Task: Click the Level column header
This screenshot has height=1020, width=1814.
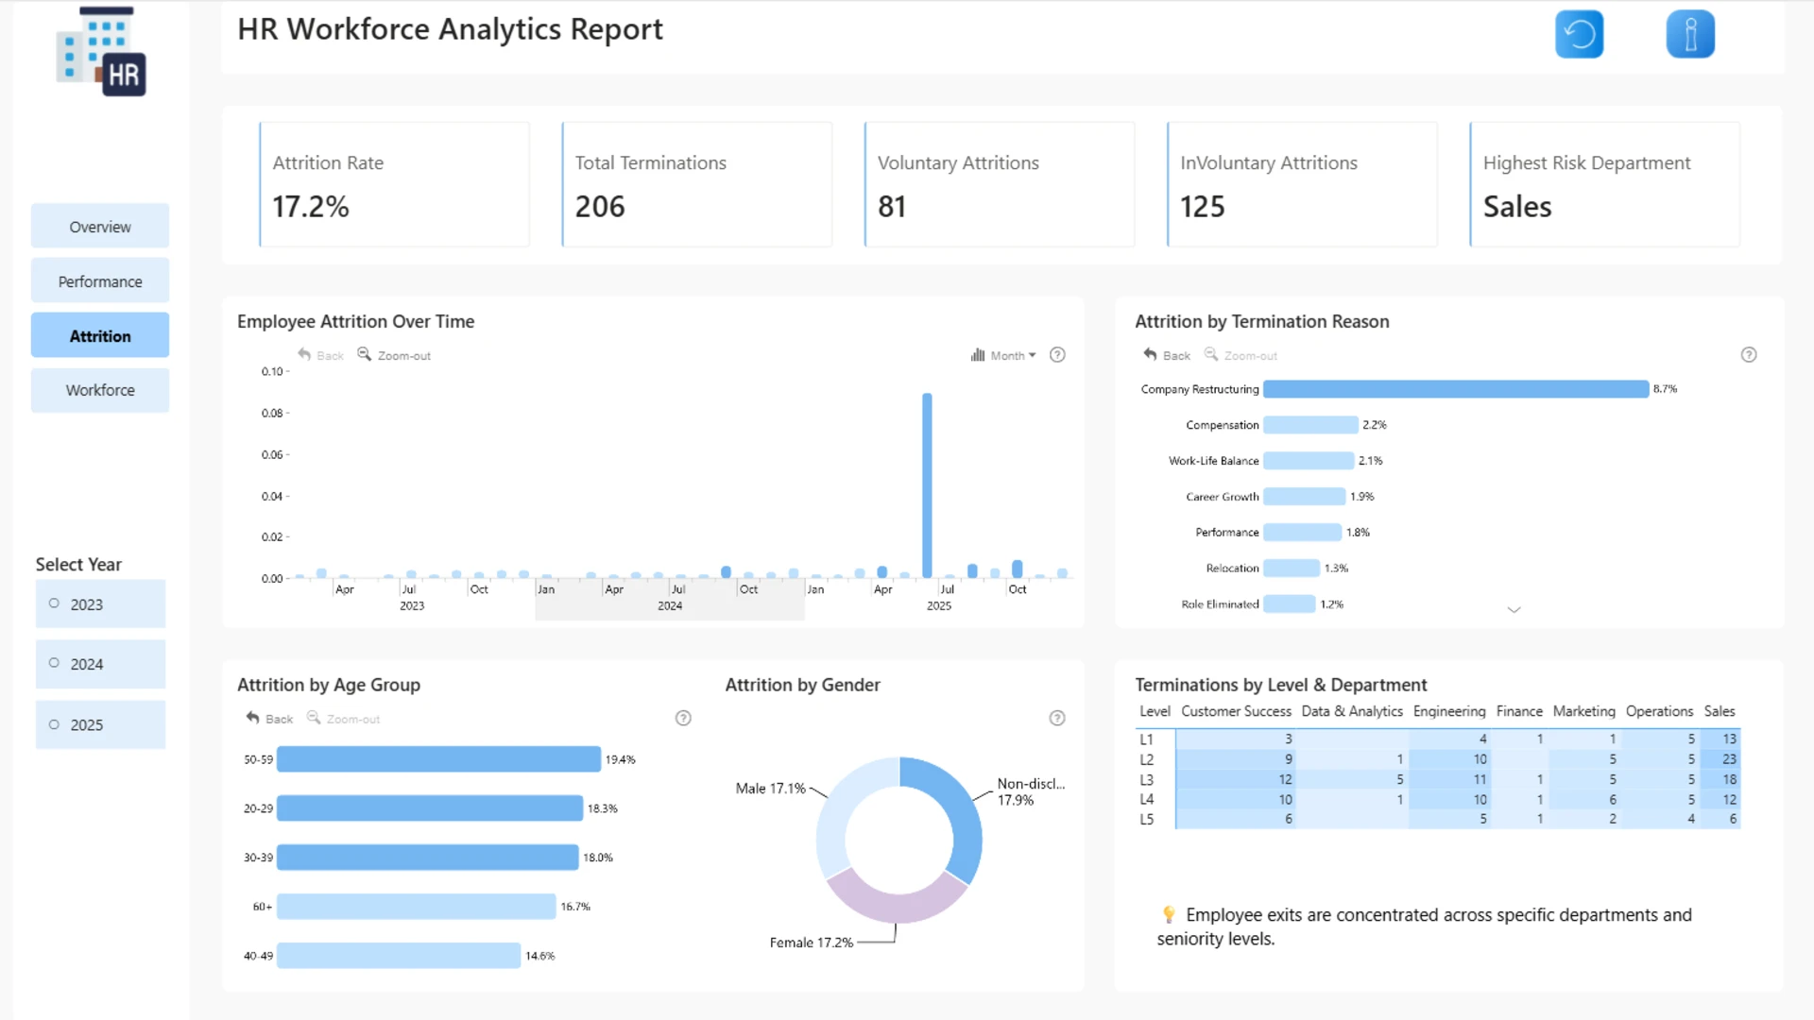Action: coord(1155,711)
